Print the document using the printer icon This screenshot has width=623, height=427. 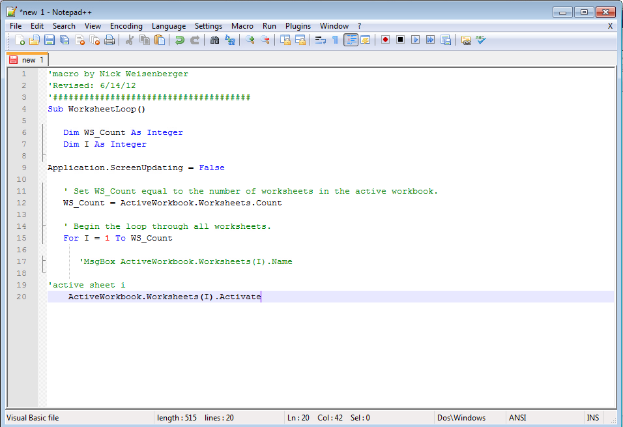(x=109, y=40)
